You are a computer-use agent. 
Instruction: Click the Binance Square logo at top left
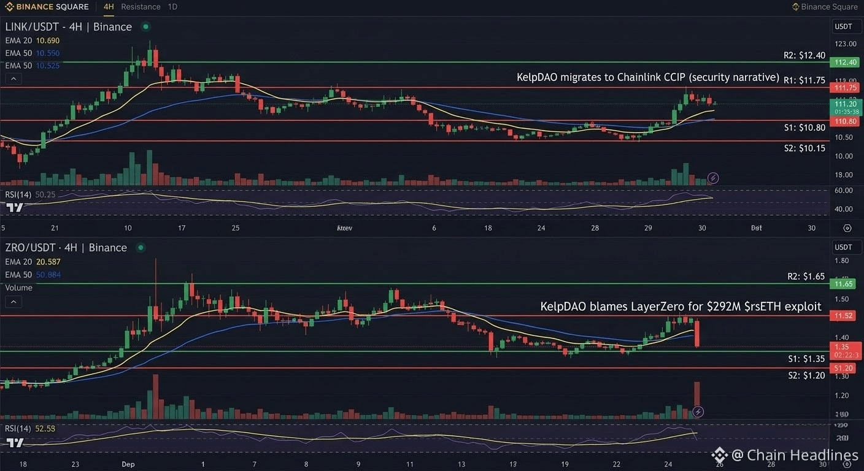pyautogui.click(x=46, y=7)
